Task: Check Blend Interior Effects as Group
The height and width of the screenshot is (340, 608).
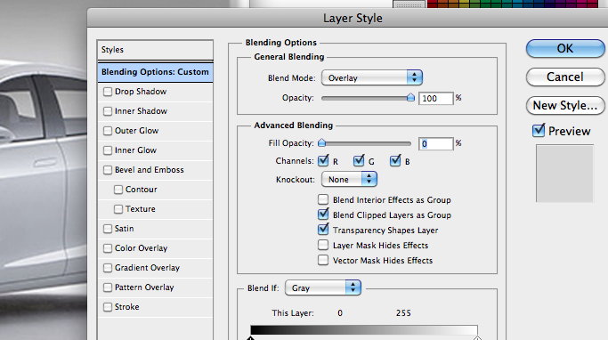Action: 323,199
